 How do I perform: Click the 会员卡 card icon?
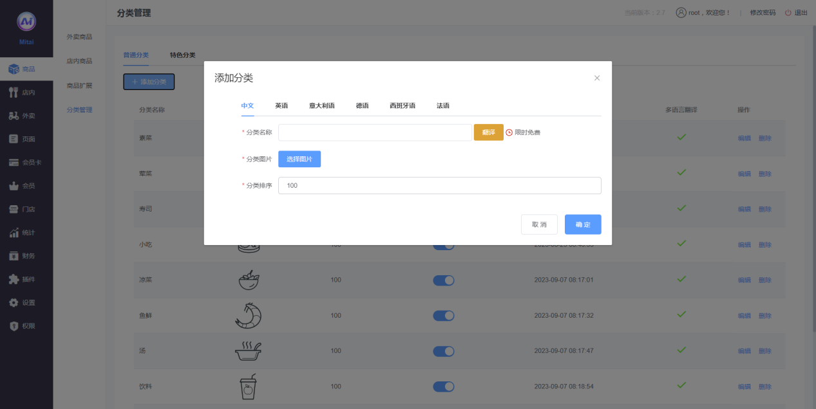click(x=14, y=163)
